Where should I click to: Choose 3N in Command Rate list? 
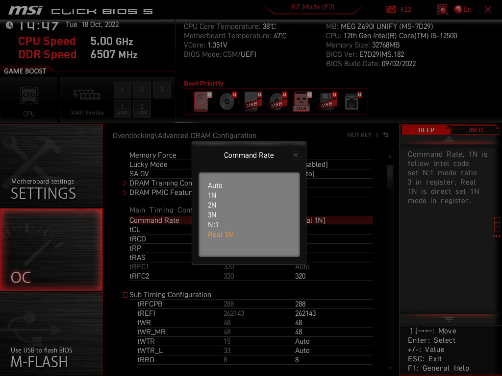coord(212,215)
